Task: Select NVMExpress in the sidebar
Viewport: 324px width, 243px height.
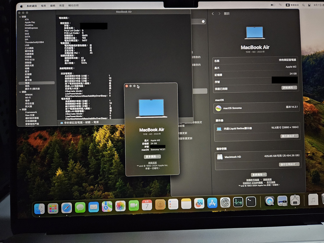Action: [31, 28]
